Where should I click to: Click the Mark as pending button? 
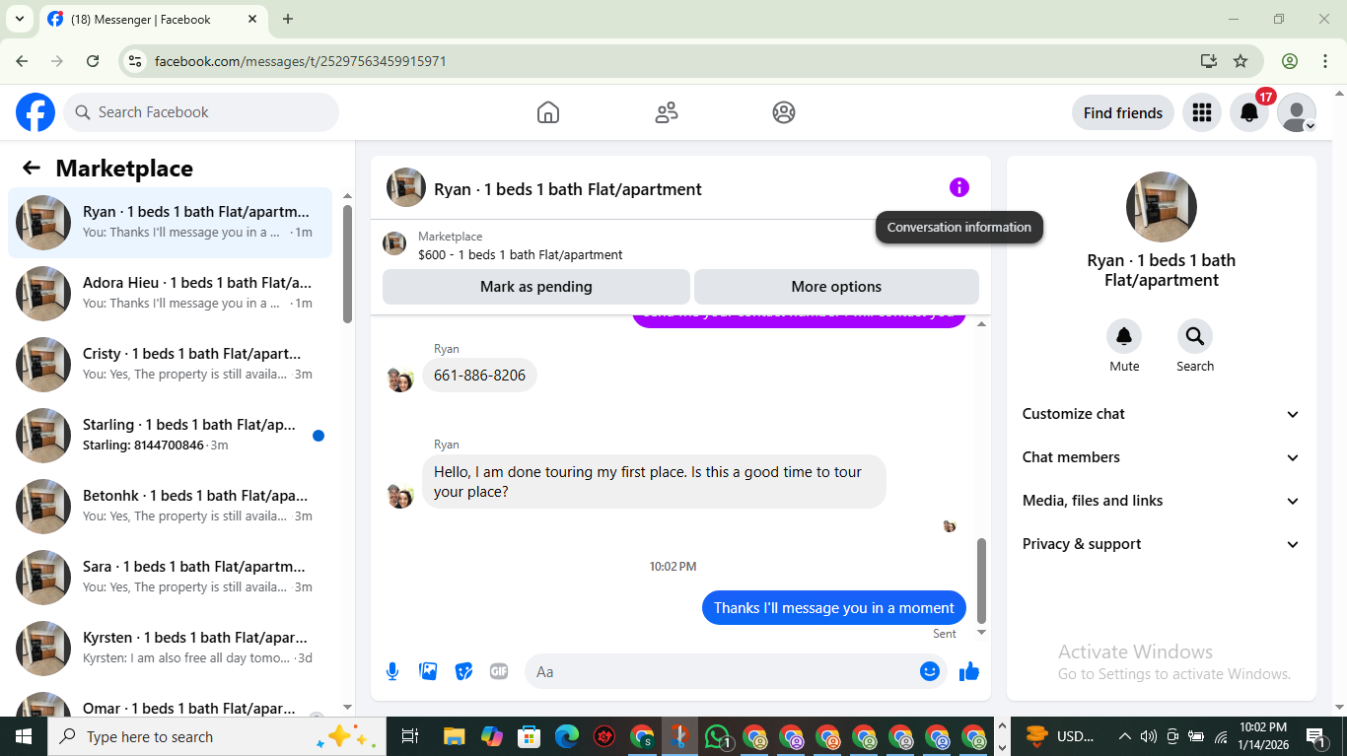(x=536, y=287)
